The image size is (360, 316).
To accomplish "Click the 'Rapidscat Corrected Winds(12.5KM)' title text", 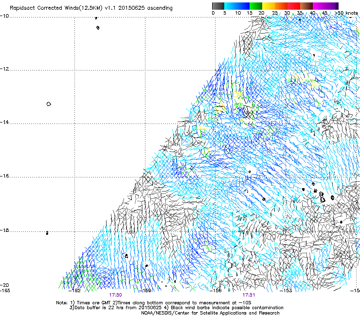I will pyautogui.click(x=56, y=8).
